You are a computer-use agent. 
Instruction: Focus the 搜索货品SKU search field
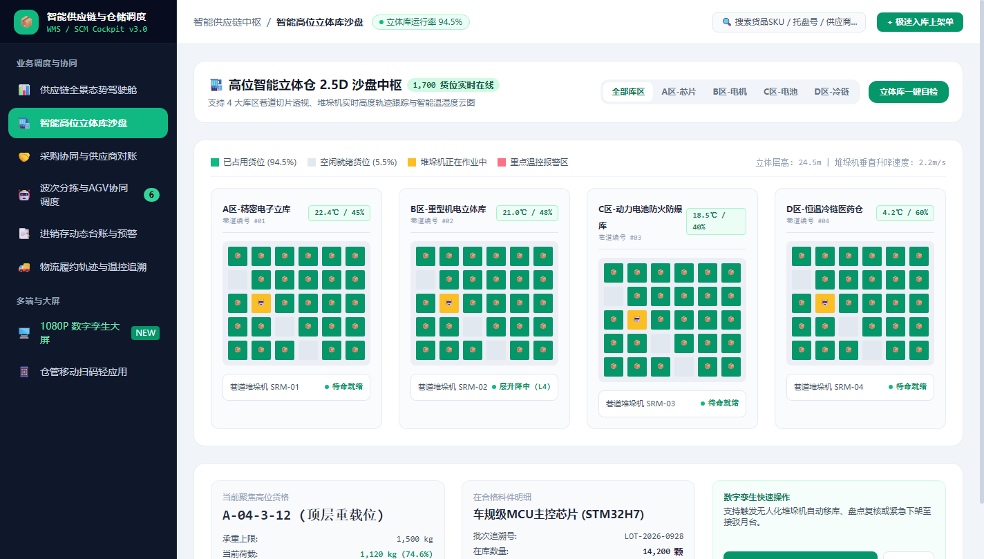point(789,22)
